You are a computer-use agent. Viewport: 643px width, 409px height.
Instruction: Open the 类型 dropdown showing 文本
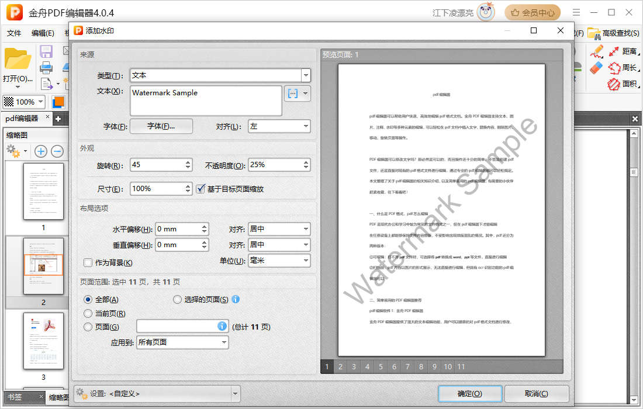[x=220, y=75]
